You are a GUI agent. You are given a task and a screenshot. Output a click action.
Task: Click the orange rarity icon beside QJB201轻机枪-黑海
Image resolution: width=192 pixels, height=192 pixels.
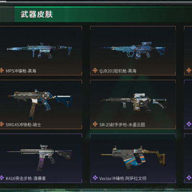click(x=95, y=70)
